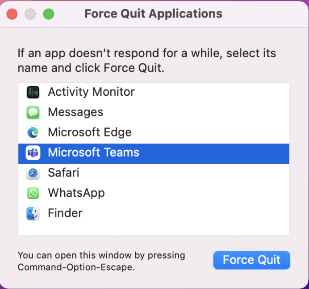Pick the Safari name text in the list

coord(64,173)
